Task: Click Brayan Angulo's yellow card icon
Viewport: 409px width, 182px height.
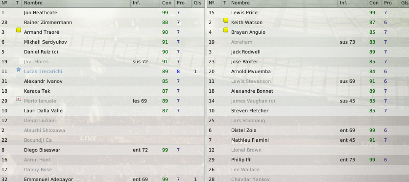Action: [226, 30]
